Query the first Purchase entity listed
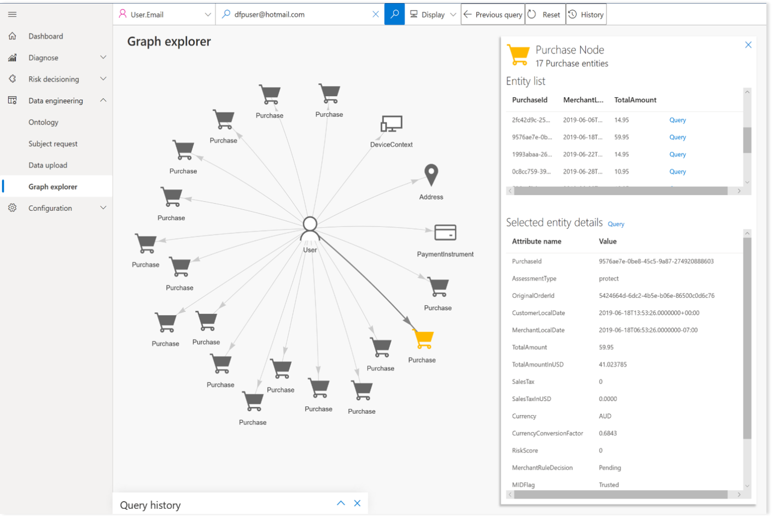The image size is (772, 517). (677, 120)
